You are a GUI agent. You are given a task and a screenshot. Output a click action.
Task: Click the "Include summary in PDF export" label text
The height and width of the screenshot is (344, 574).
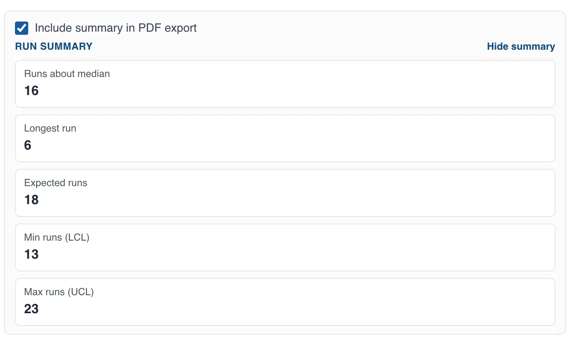click(116, 28)
